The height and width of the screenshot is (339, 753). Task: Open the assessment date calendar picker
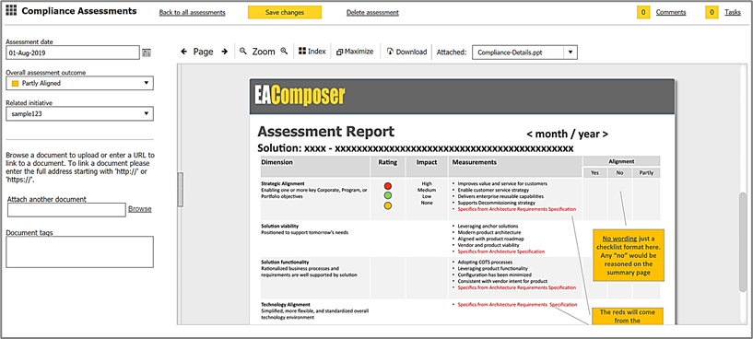147,53
